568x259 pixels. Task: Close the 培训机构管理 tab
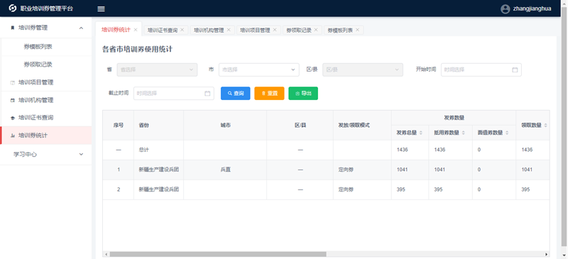coord(229,30)
